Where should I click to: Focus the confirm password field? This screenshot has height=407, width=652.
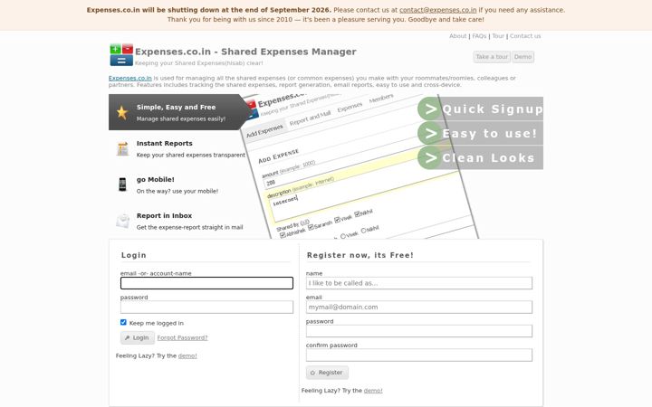(x=419, y=355)
